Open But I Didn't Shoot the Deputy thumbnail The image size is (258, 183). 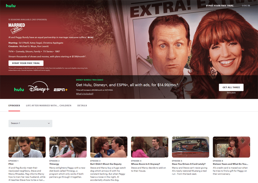109,147
